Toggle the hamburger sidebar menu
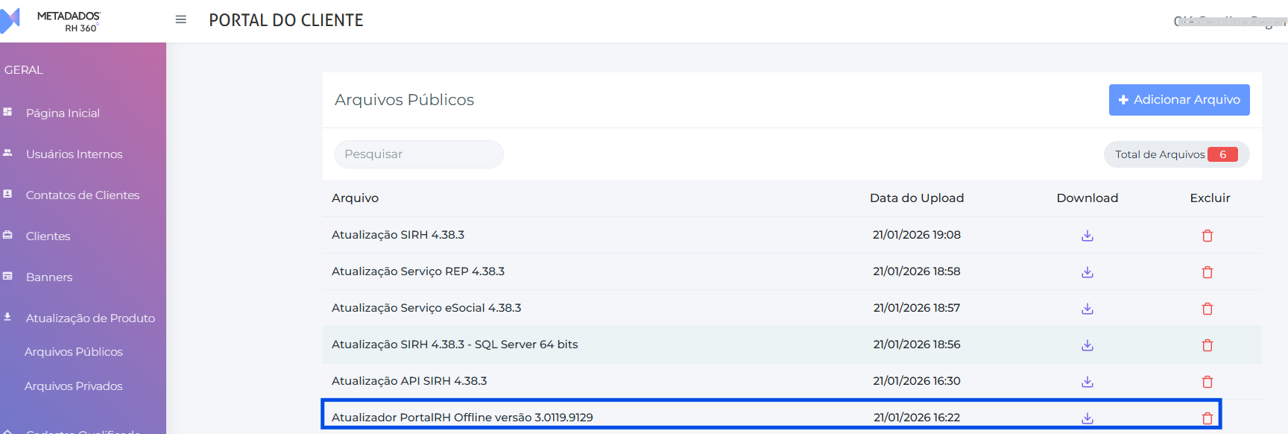 tap(180, 20)
